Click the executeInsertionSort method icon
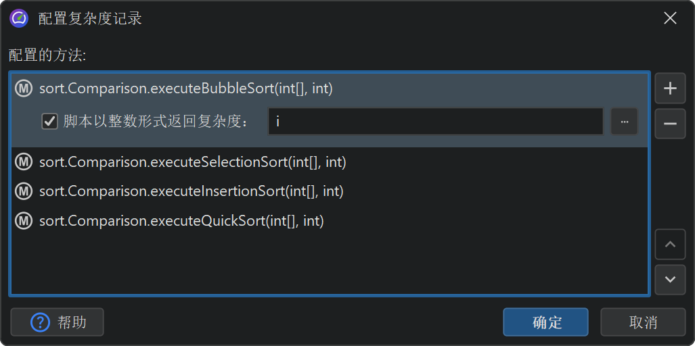This screenshot has height=346, width=695. [x=24, y=191]
